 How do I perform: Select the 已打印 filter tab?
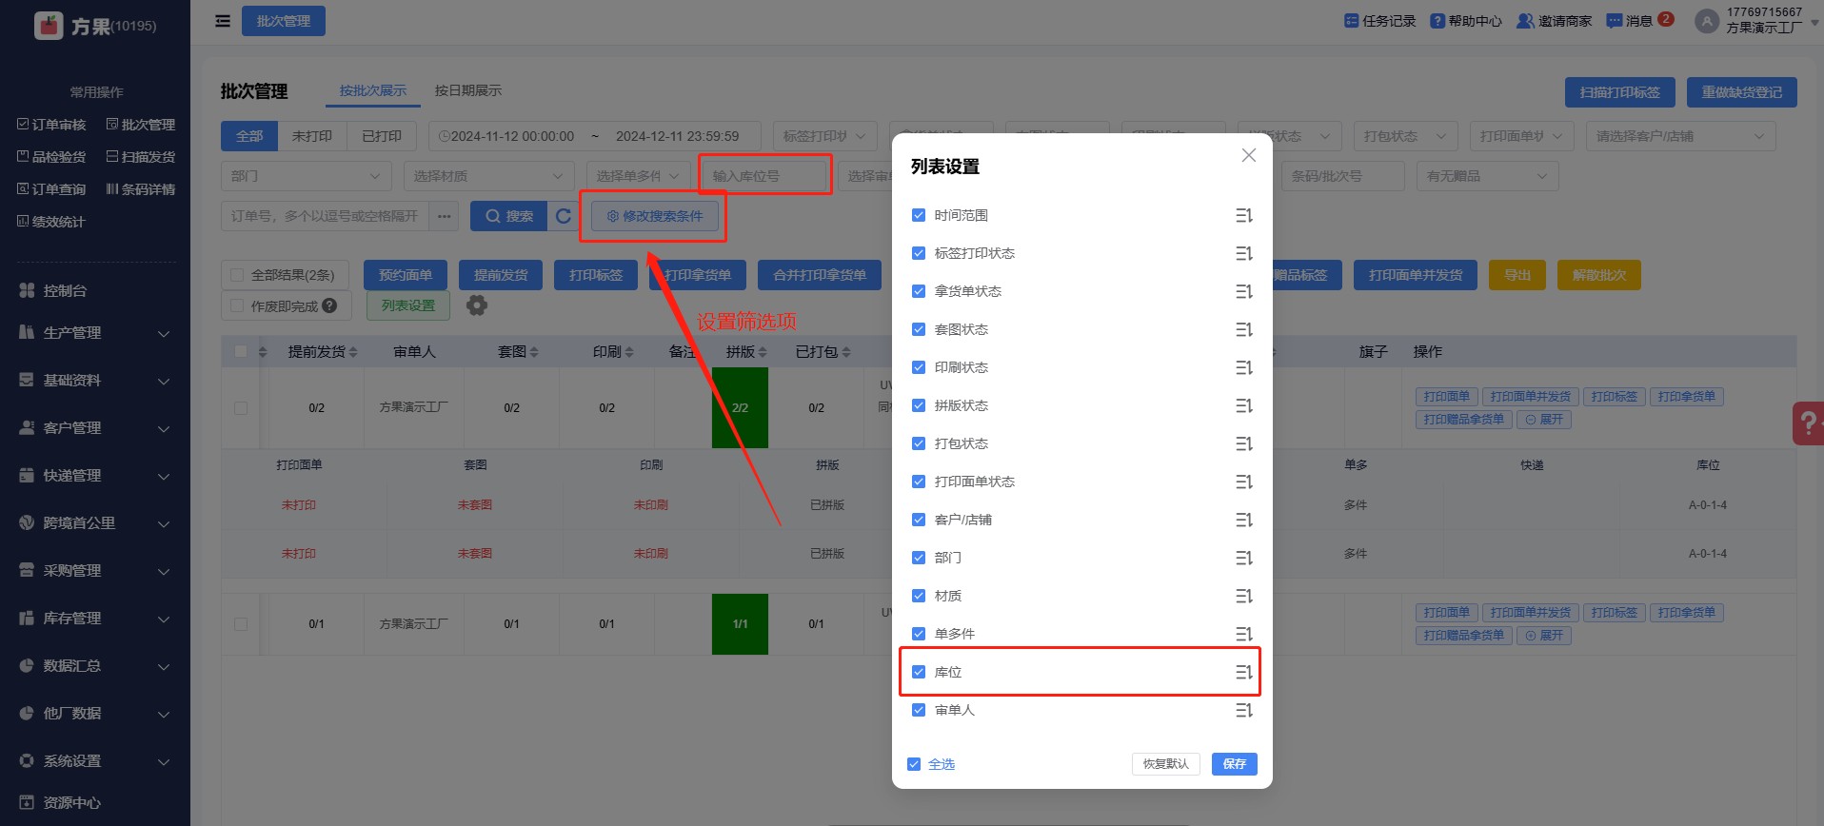pyautogui.click(x=382, y=136)
